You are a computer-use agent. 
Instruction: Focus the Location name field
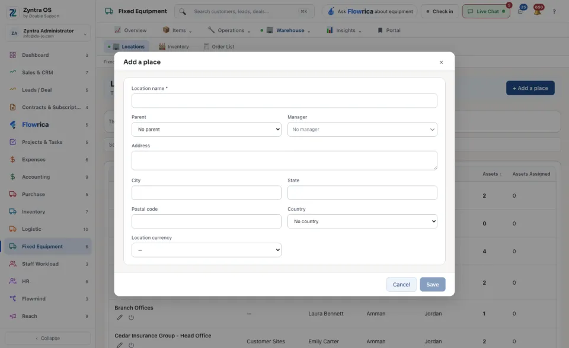pos(284,101)
